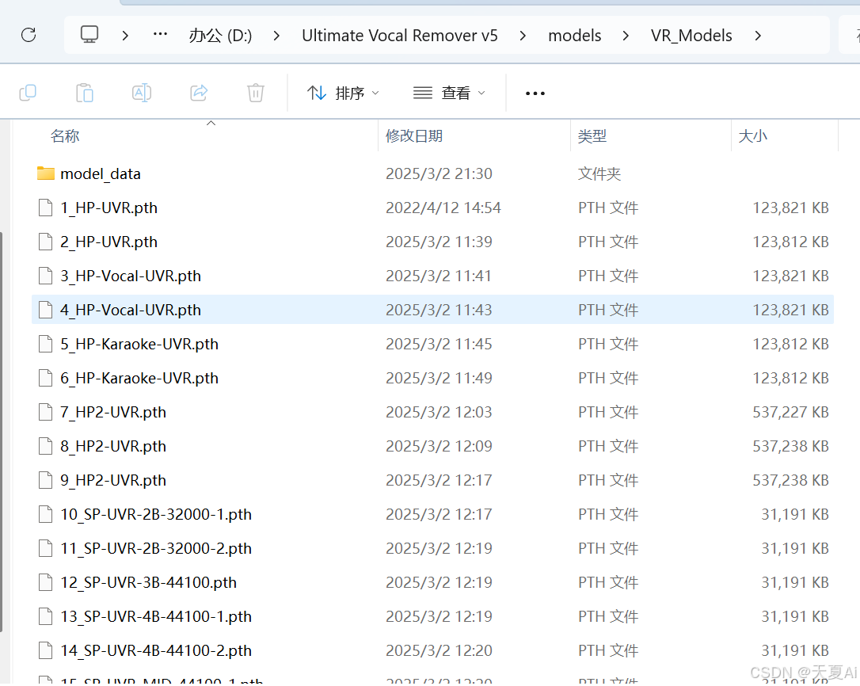Select file name 1_HP-UVR.pth
860x686 pixels.
point(108,208)
